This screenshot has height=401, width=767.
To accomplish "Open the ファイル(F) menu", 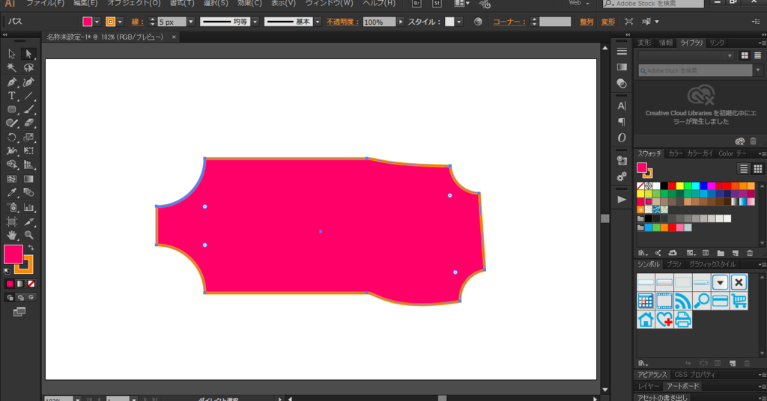I will pos(45,4).
